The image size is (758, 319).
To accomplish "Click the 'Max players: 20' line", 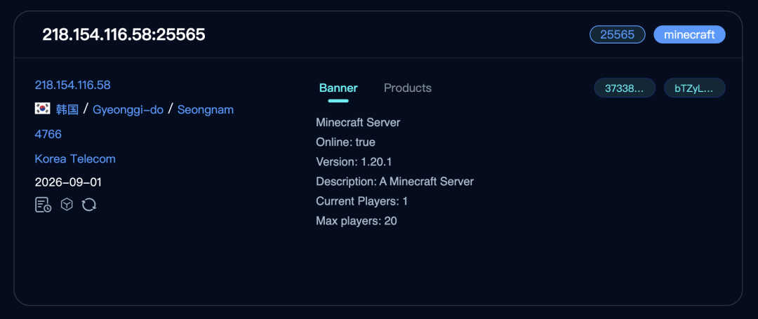I will [x=357, y=221].
